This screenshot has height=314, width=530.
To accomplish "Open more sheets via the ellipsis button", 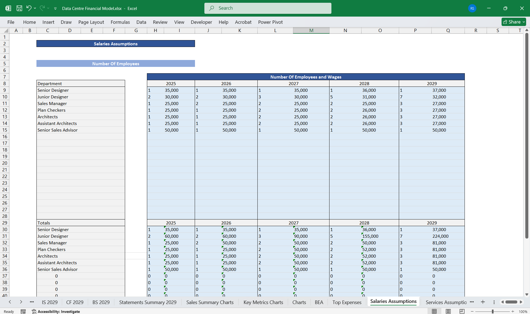I will 32,302.
